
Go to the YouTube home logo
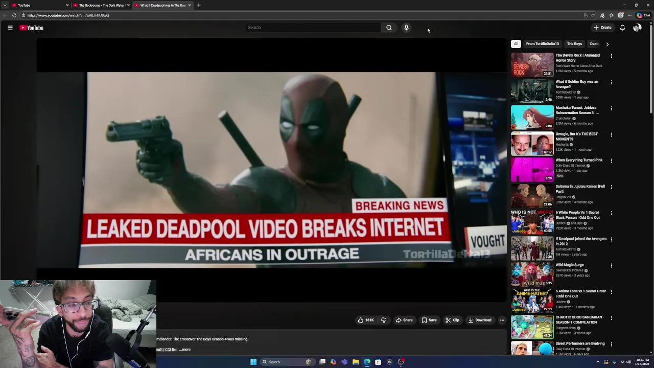tap(31, 28)
